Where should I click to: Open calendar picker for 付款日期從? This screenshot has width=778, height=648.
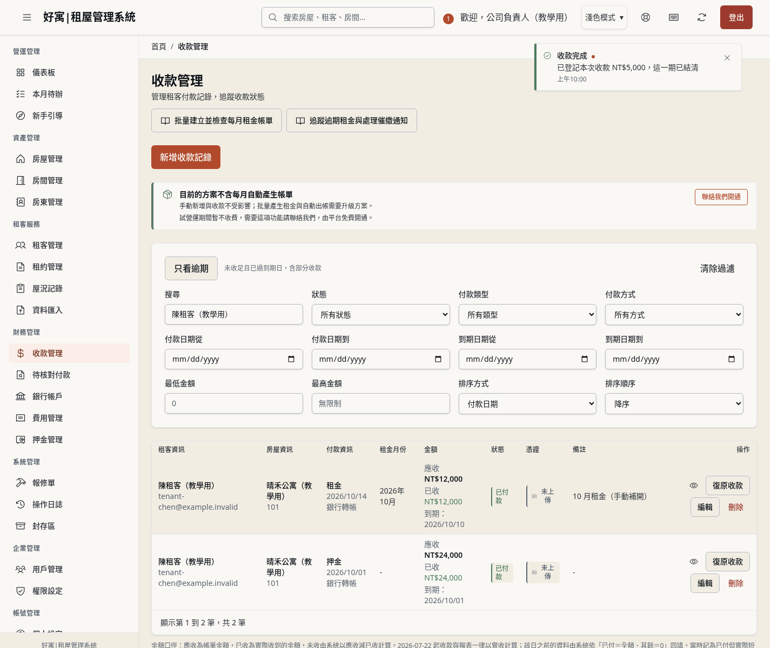coord(291,359)
